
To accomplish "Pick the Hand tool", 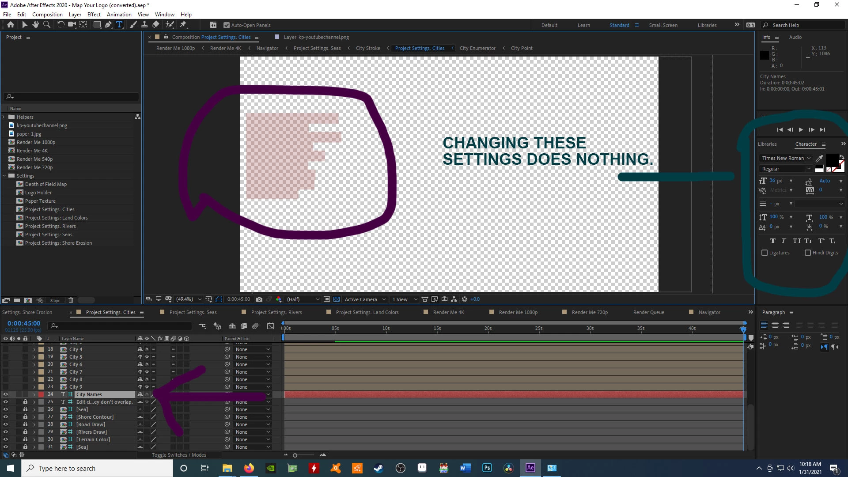I will [36, 25].
